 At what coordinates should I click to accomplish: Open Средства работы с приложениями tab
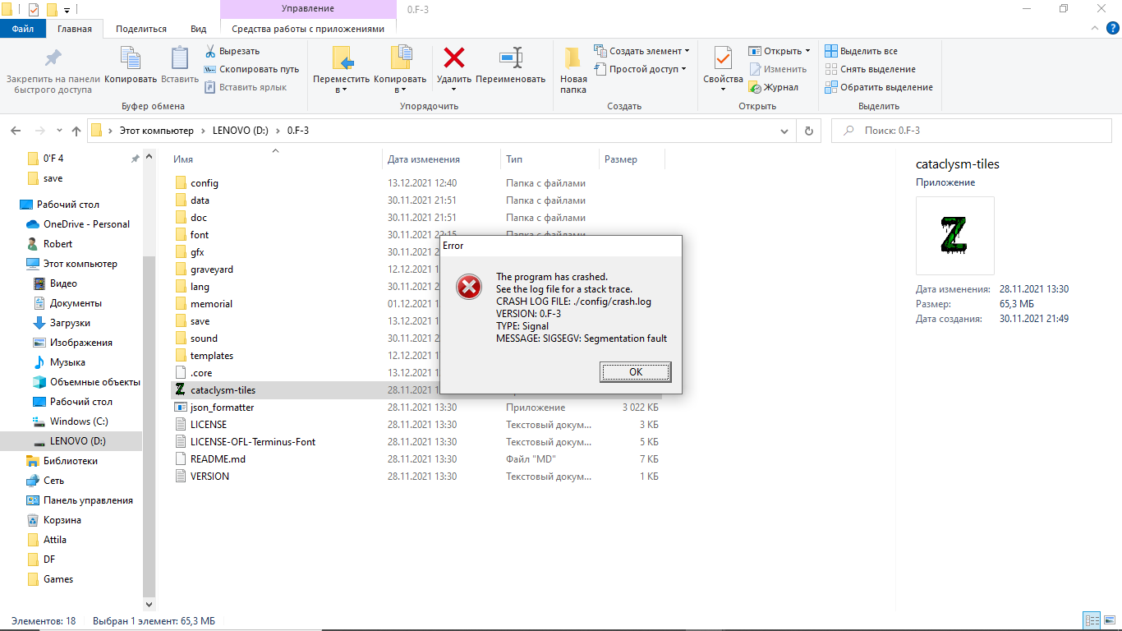click(x=308, y=29)
